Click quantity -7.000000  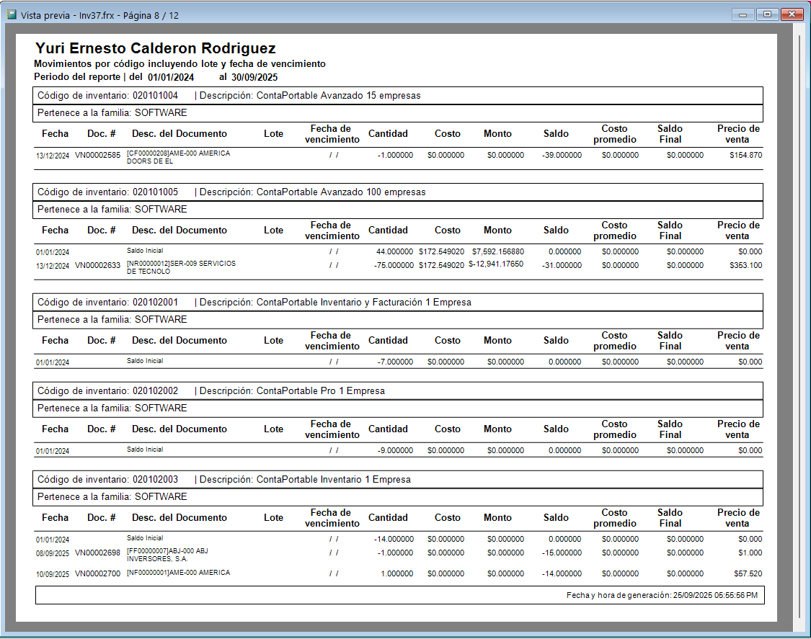[x=395, y=362]
